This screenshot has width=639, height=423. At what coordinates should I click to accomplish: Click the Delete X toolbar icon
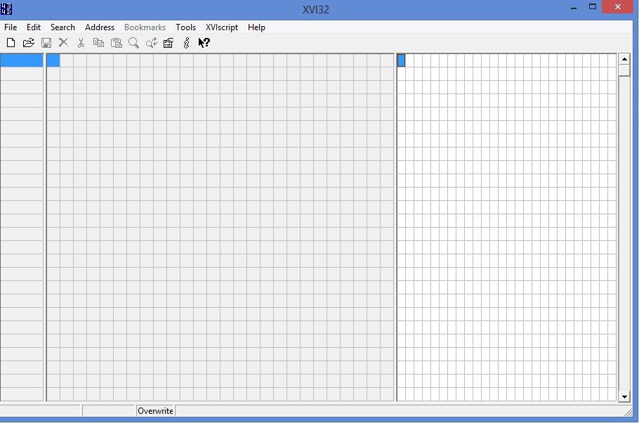[64, 43]
